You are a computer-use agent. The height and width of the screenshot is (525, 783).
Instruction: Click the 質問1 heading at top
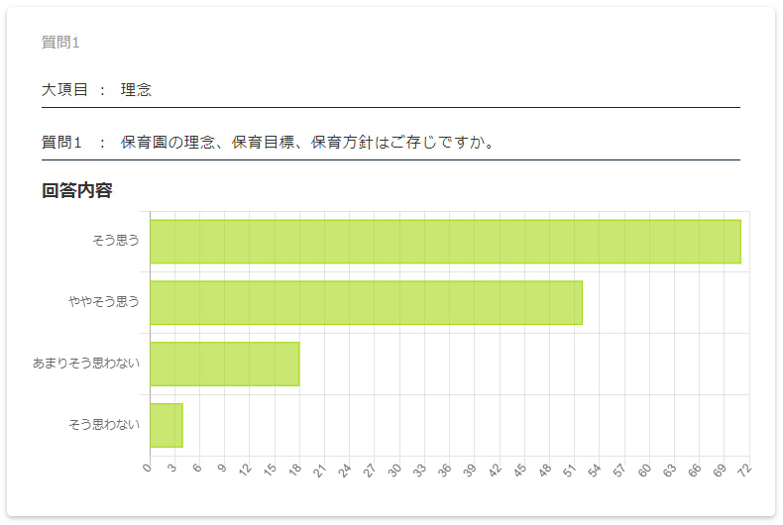point(60,42)
